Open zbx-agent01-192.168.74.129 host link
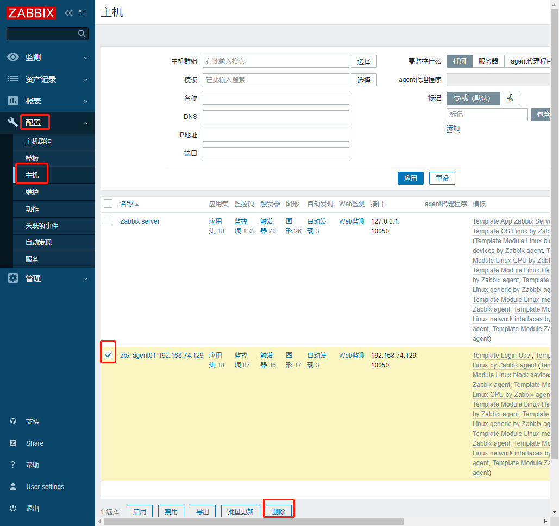Image resolution: width=559 pixels, height=526 pixels. [161, 356]
